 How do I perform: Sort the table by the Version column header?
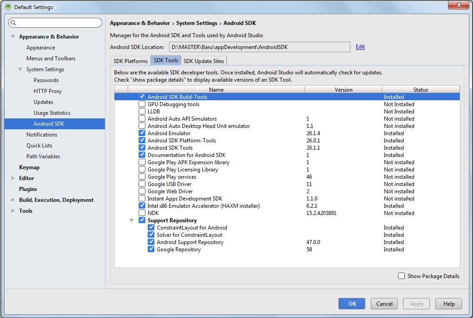pyautogui.click(x=343, y=90)
